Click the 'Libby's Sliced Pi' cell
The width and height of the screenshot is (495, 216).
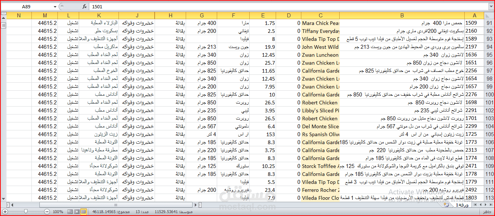click(x=320, y=111)
